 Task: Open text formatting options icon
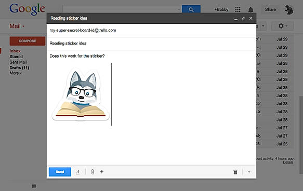point(78,172)
